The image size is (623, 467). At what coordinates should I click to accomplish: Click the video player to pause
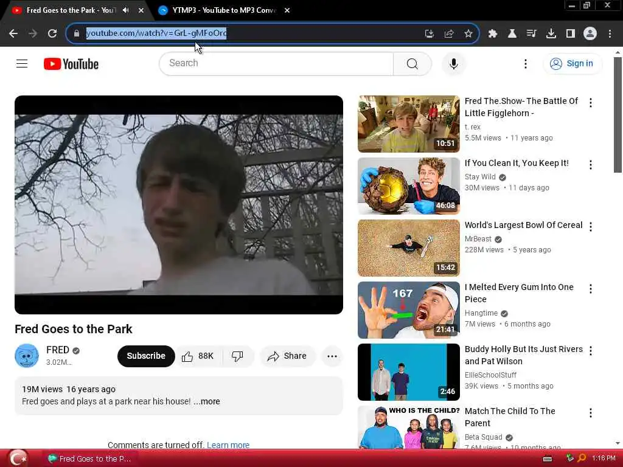[179, 205]
